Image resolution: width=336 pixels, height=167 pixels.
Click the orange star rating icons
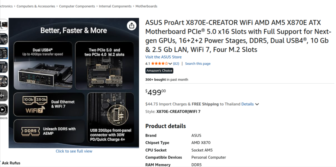coord(159,63)
